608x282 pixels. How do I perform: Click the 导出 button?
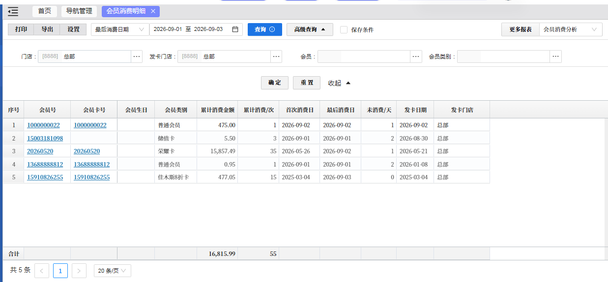[x=47, y=29]
